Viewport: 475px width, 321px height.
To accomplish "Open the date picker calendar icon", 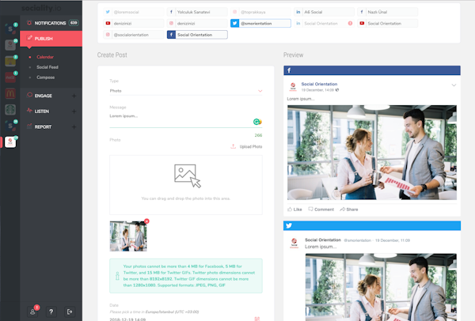I will pyautogui.click(x=257, y=319).
